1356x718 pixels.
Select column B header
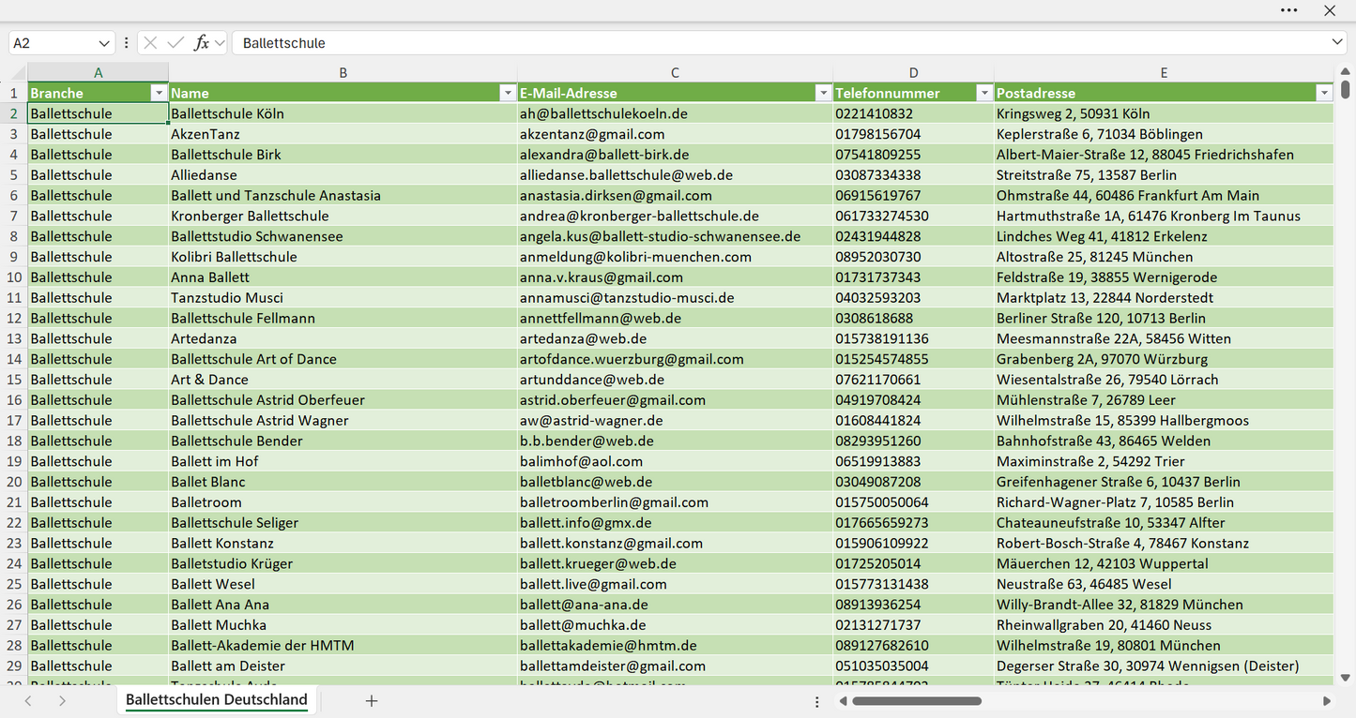pyautogui.click(x=343, y=73)
